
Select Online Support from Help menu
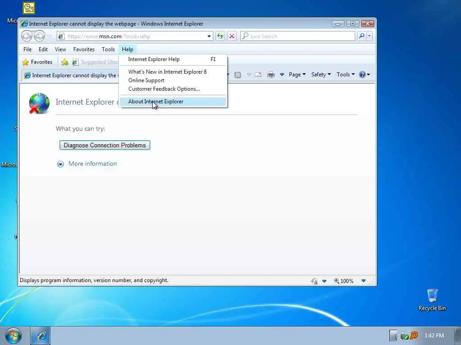173,80
